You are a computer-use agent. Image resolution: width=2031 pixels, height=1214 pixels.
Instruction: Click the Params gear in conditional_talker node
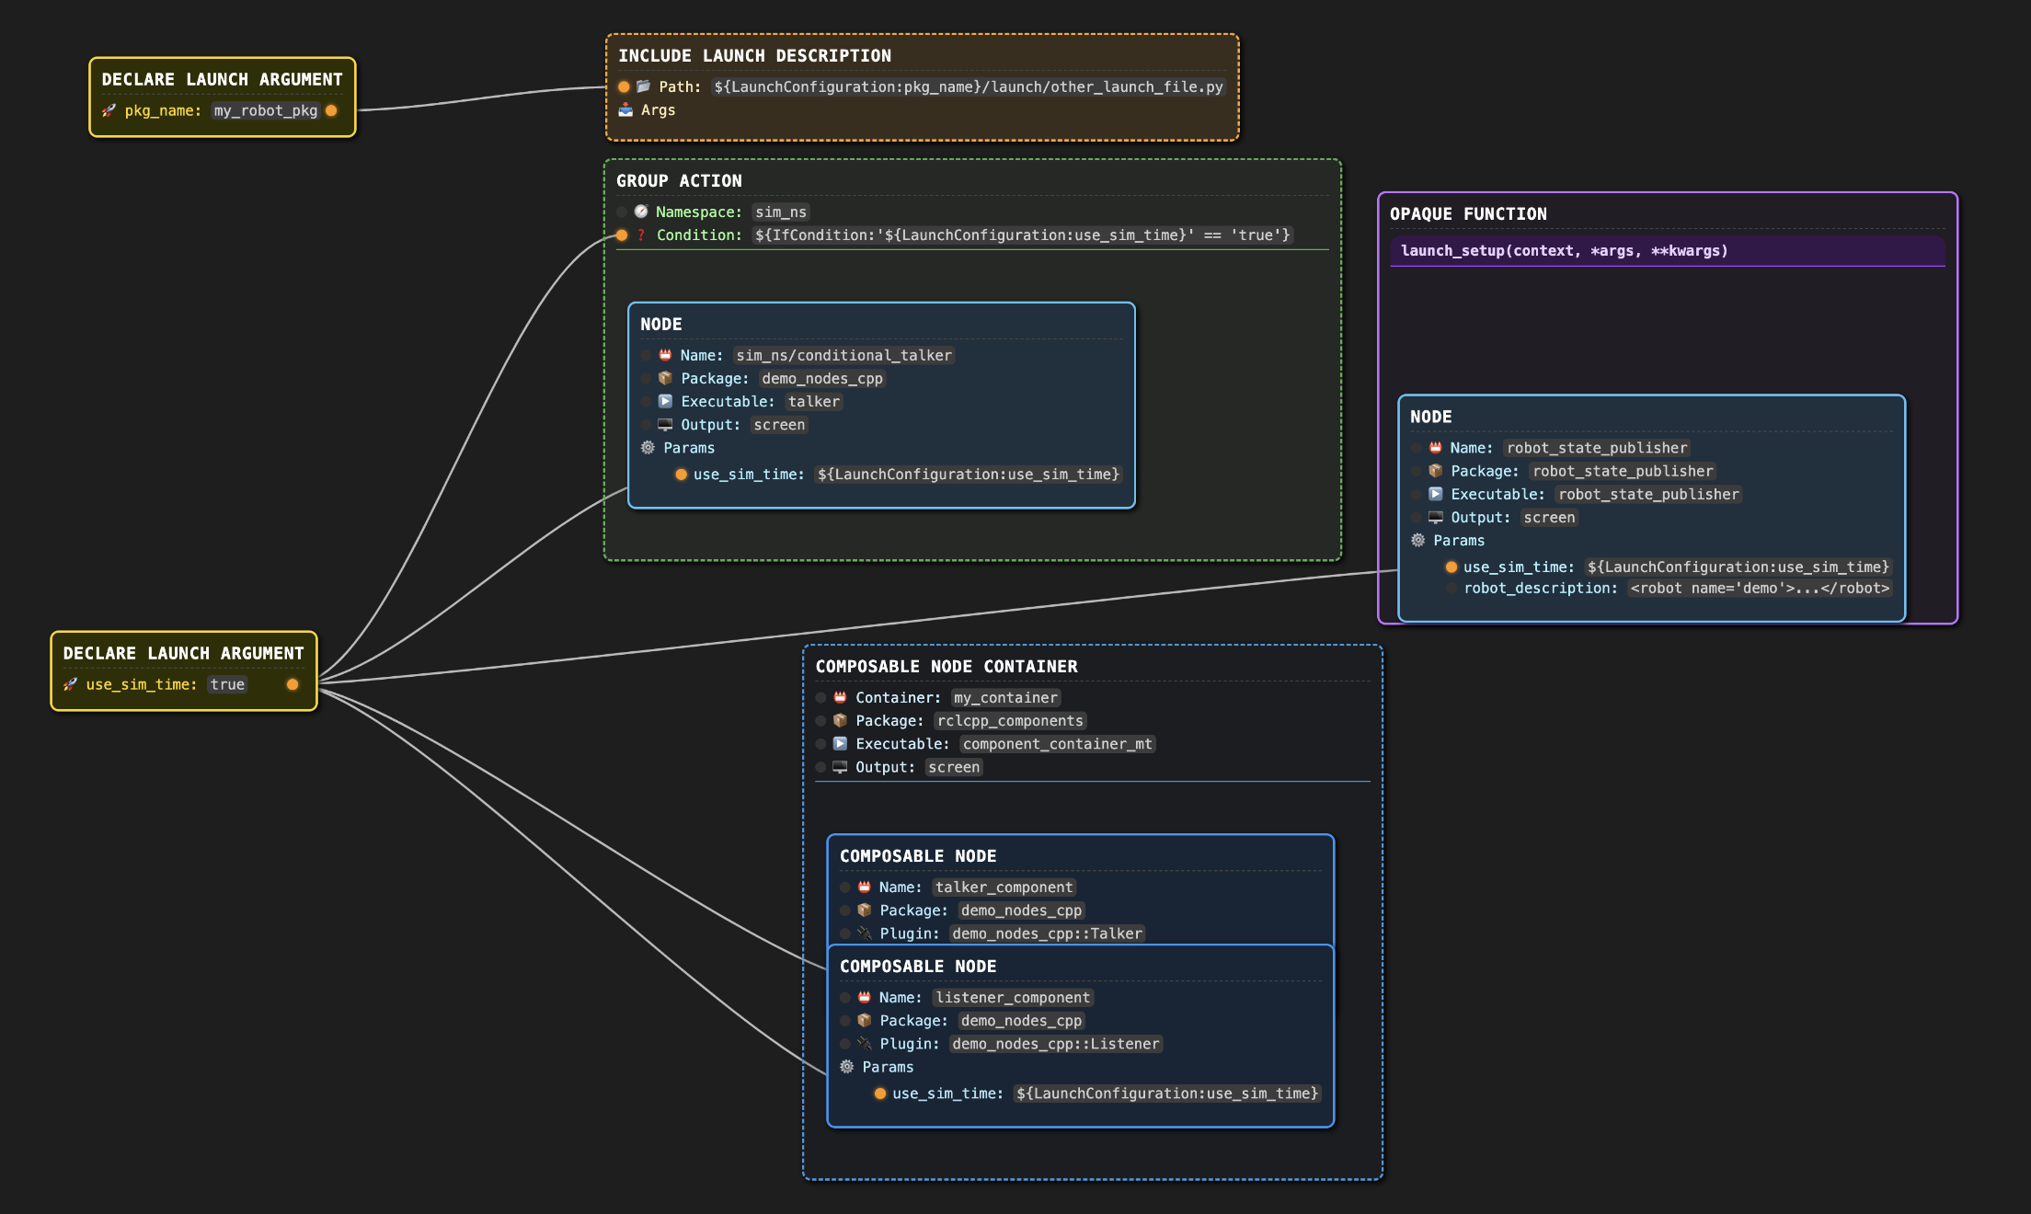pos(648,448)
